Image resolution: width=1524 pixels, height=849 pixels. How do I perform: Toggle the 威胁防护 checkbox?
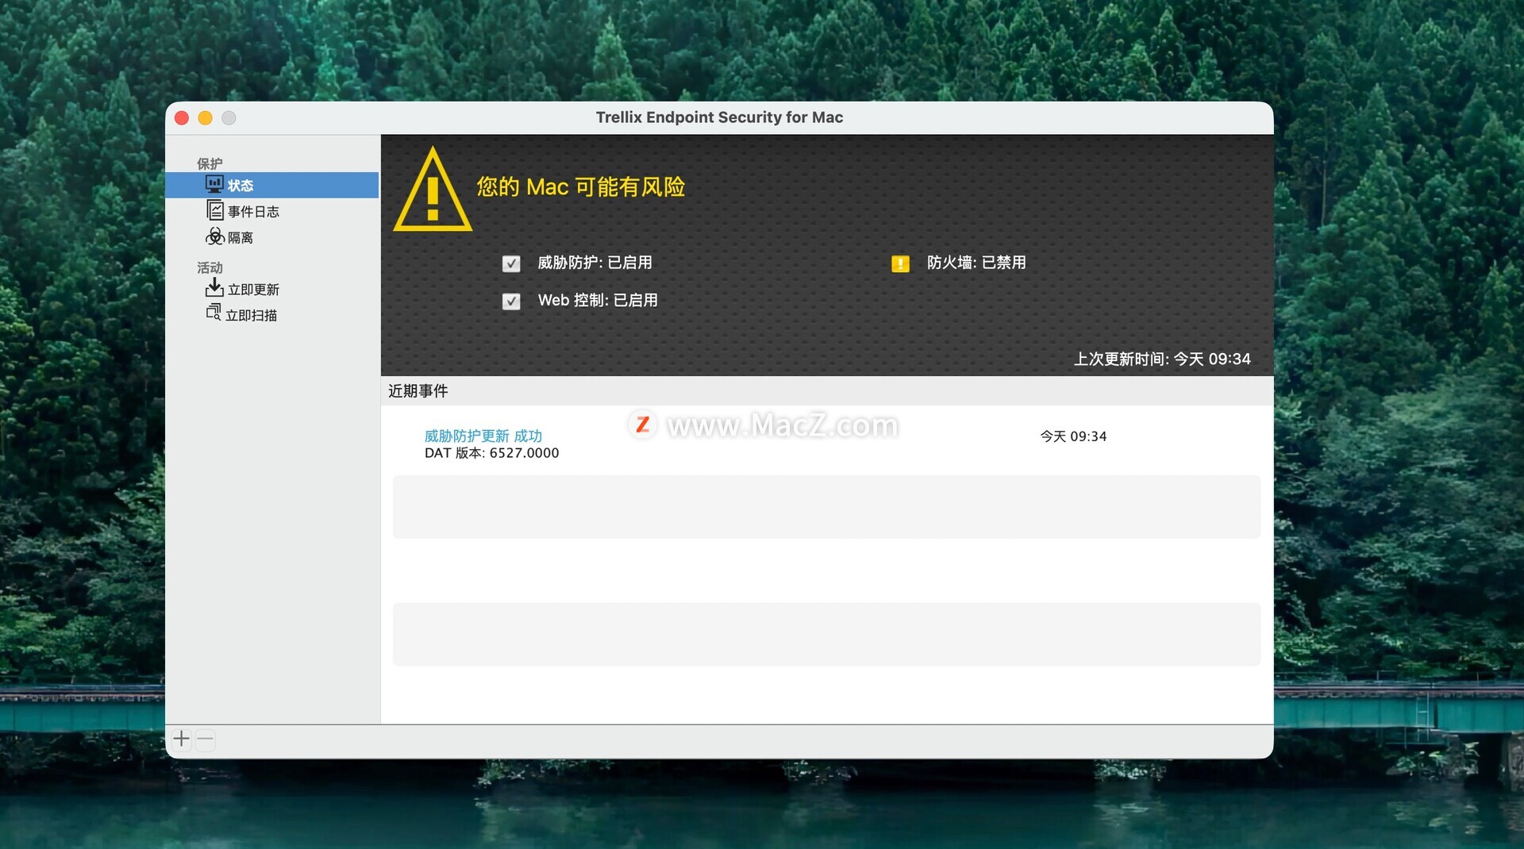coord(511,263)
